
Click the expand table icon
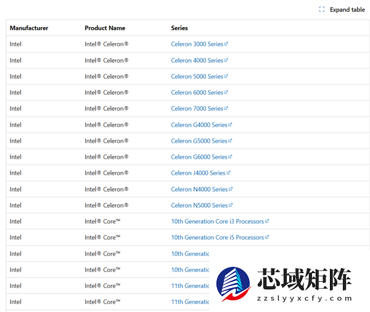[x=322, y=9]
